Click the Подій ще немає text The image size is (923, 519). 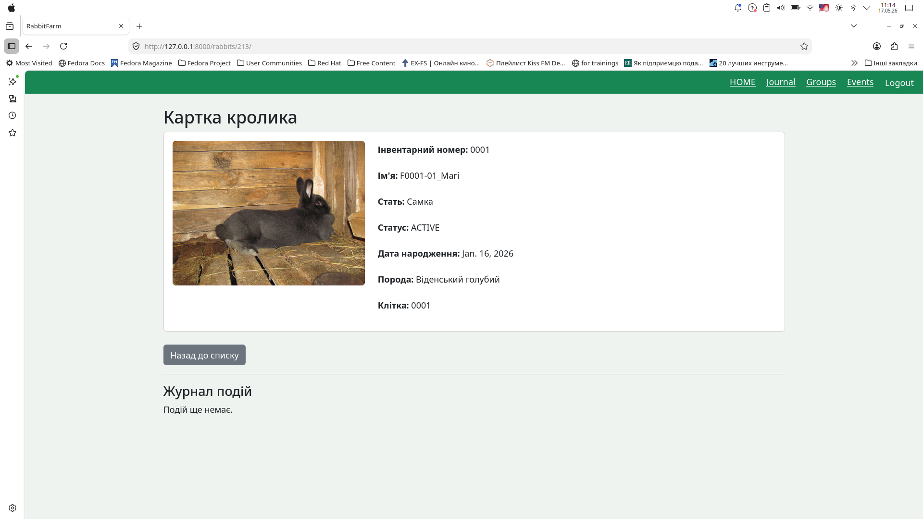coord(198,410)
